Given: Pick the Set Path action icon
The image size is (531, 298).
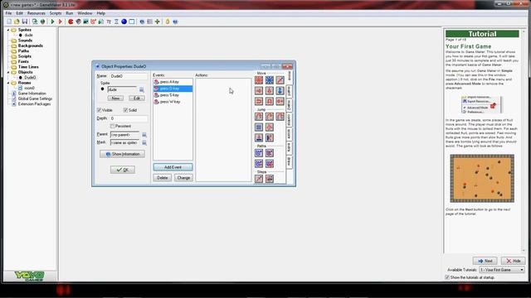Looking at the screenshot, I should click(x=259, y=153).
